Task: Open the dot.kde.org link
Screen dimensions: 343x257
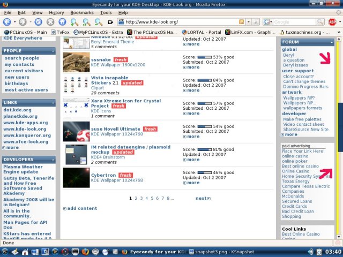Action: [17, 110]
